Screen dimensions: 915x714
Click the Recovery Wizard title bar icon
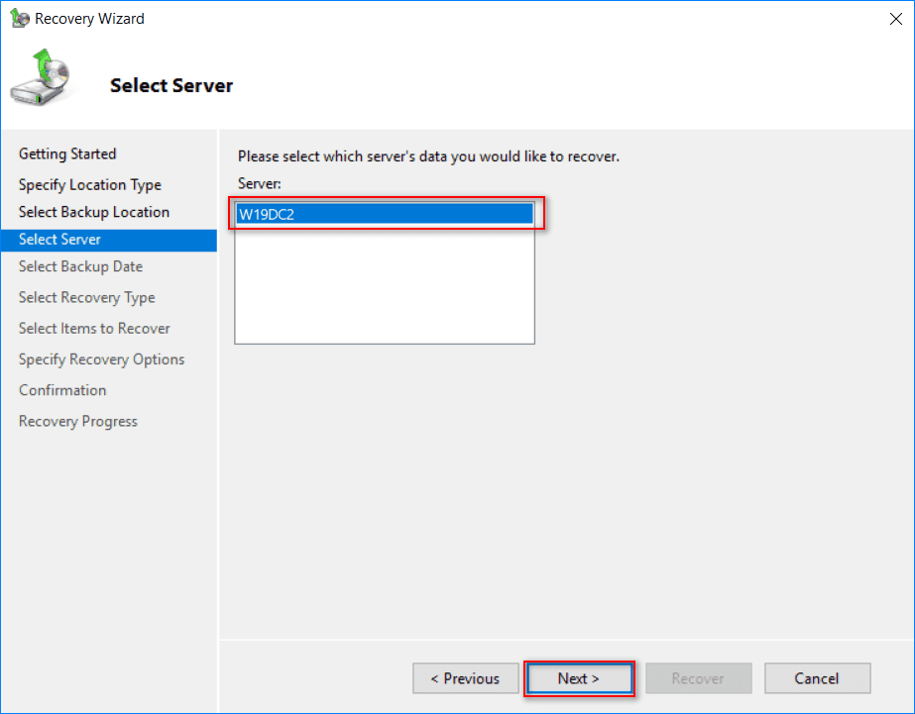click(x=19, y=18)
